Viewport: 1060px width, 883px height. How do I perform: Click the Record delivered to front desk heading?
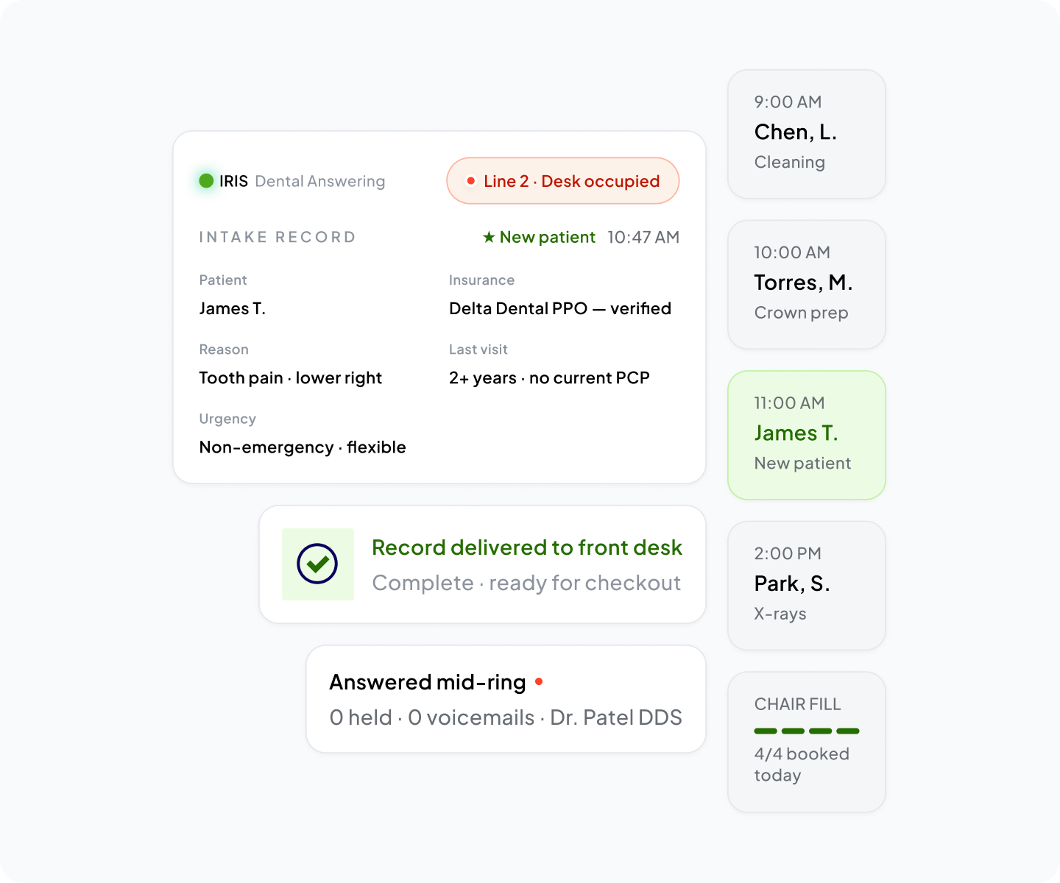[527, 547]
